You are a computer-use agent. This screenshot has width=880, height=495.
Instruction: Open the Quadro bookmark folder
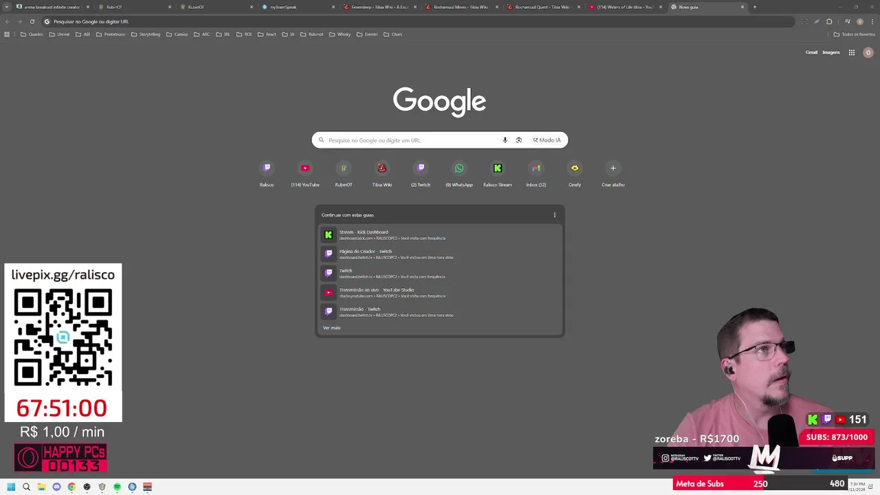[32, 34]
